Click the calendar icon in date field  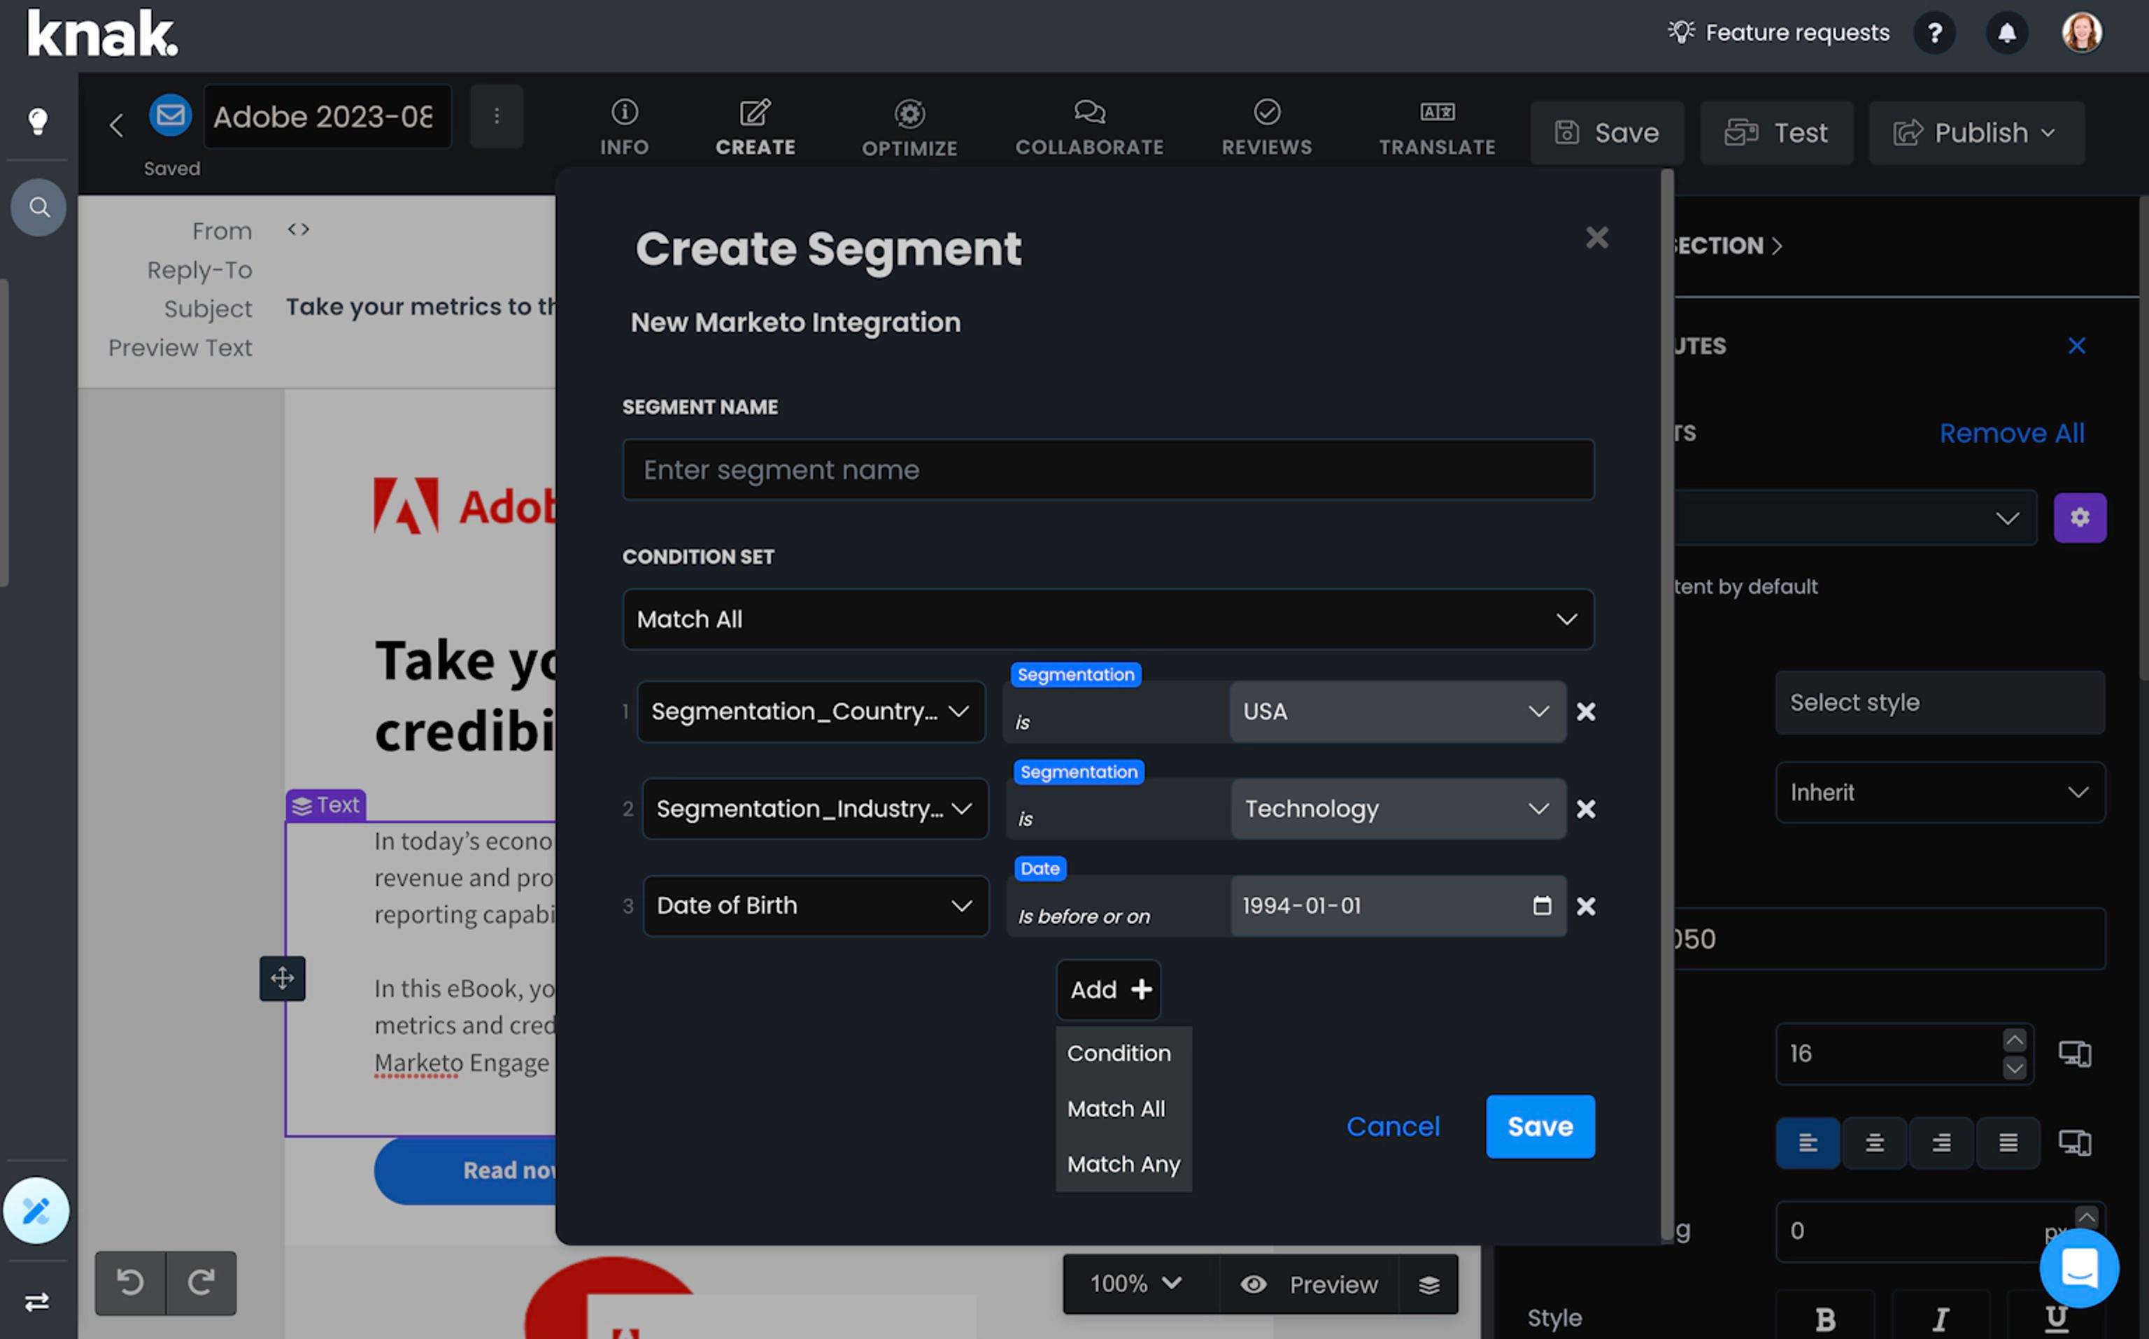[x=1542, y=905]
